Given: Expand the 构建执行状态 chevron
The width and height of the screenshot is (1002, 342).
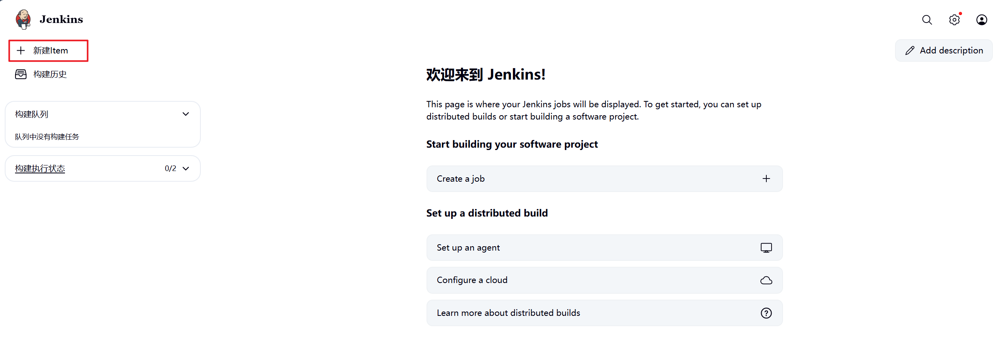Looking at the screenshot, I should (x=186, y=169).
